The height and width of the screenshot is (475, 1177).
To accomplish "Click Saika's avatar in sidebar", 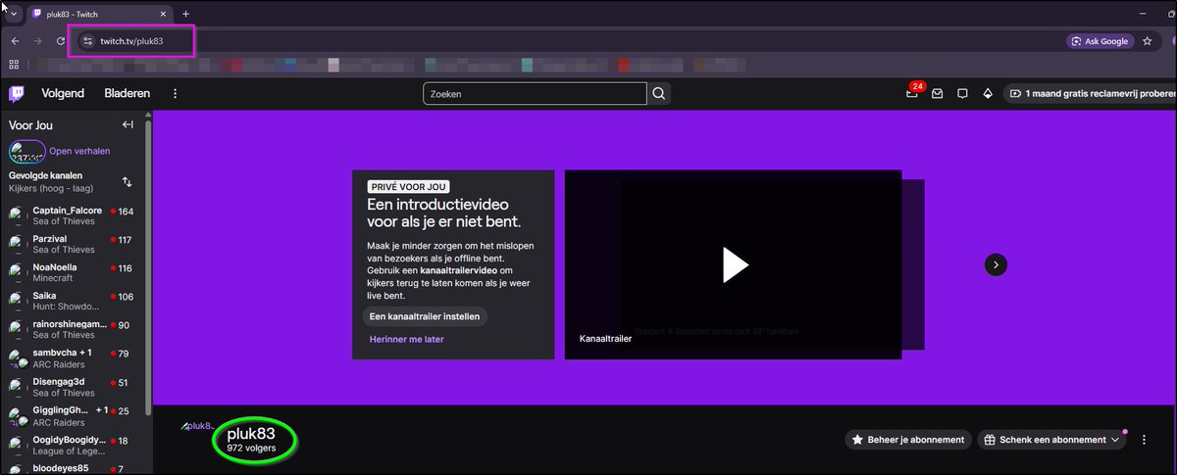I will point(18,301).
